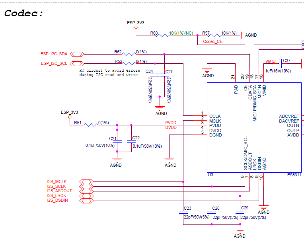Click pin number 21 above U3
This screenshot has width=304, height=242.
point(233,77)
